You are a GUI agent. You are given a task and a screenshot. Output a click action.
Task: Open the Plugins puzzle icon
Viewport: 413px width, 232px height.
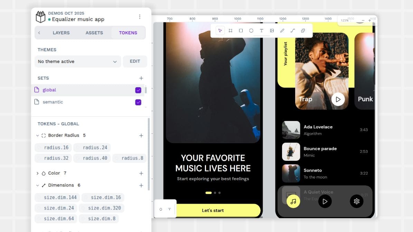303,30
